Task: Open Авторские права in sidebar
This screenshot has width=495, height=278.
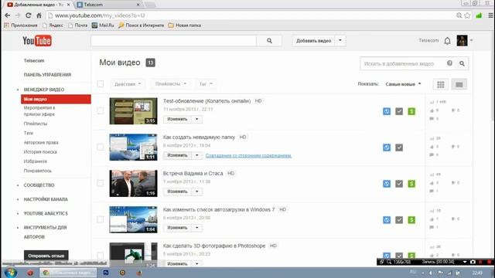Action: click(x=41, y=142)
